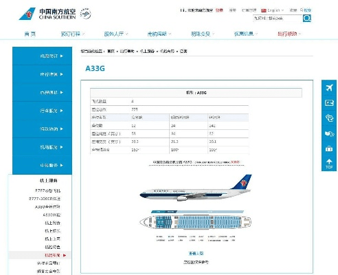Image resolution: width=338 pixels, height=275 pixels.
Task: Open the floating ticket card icon
Action: point(329,103)
